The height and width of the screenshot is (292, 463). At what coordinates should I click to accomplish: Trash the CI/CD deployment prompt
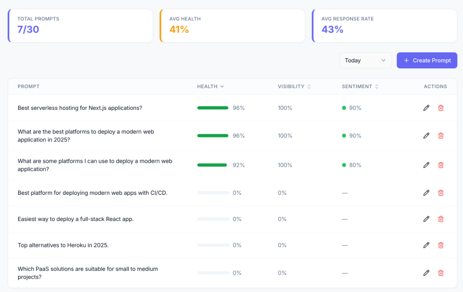pyautogui.click(x=441, y=193)
